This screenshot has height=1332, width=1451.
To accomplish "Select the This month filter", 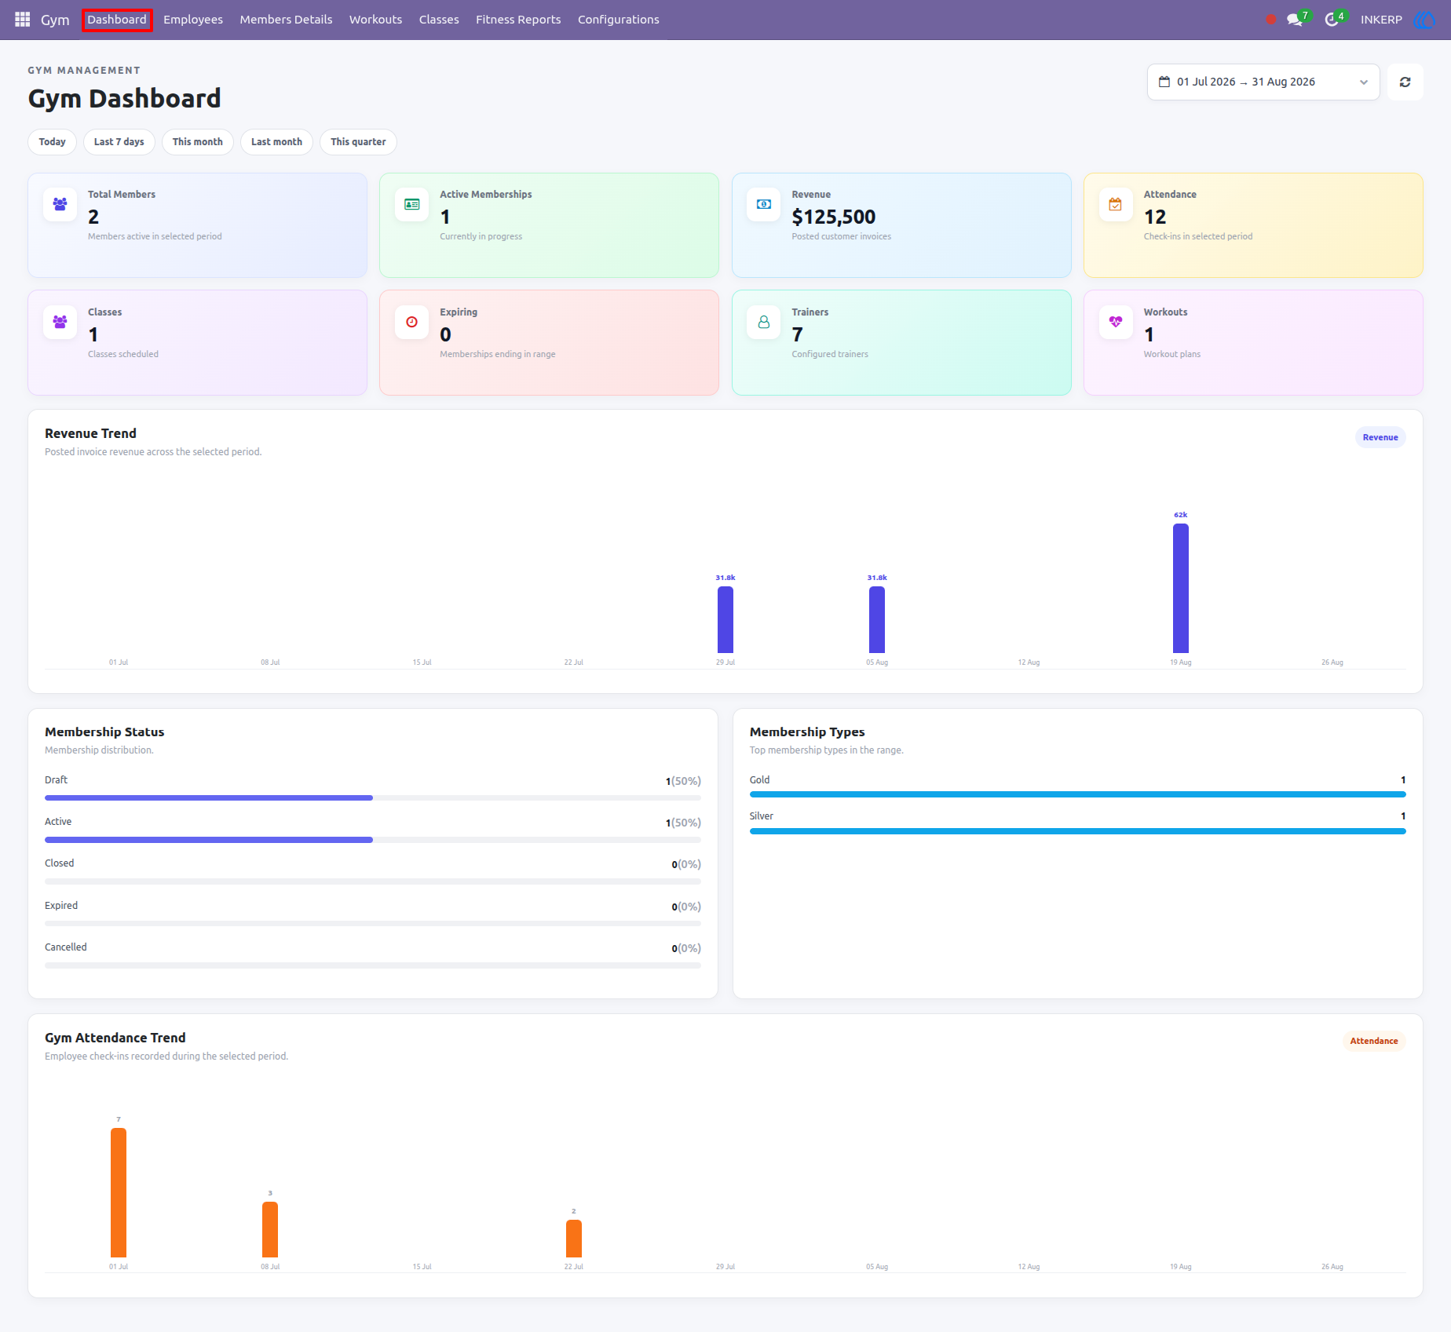I will coord(198,142).
